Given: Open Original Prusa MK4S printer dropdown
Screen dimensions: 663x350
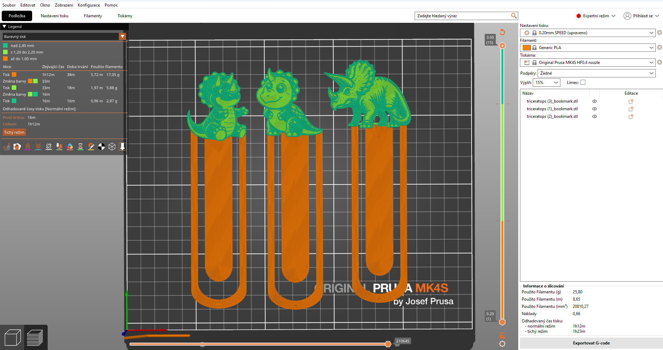Looking at the screenshot, I should click(x=588, y=63).
